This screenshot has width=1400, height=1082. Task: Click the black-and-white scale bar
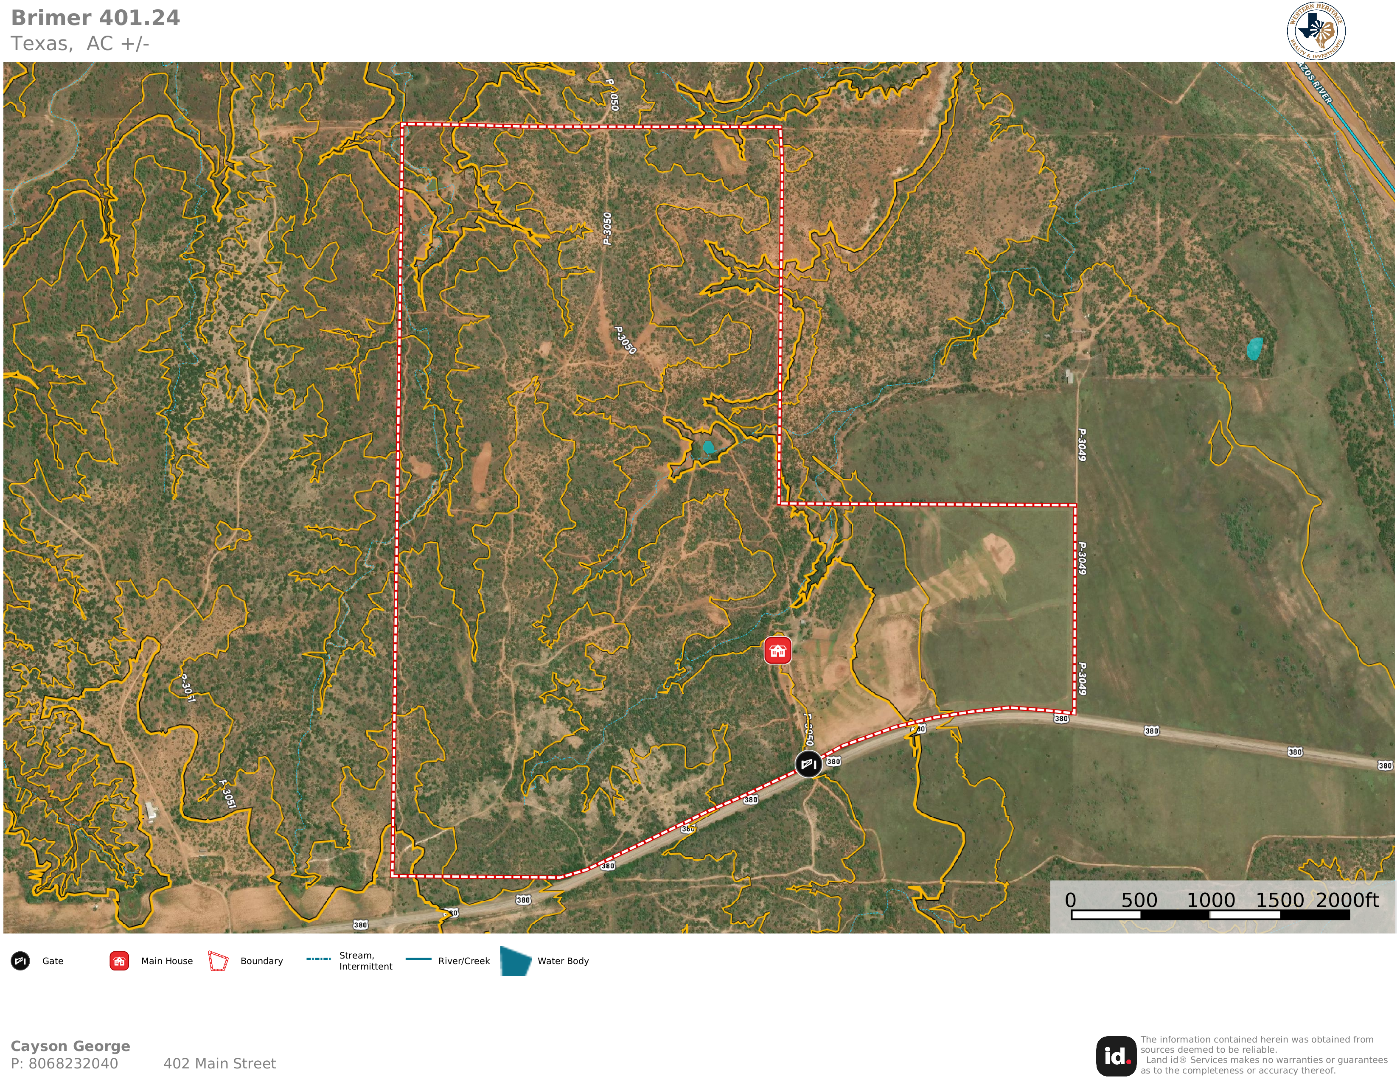click(x=1210, y=915)
